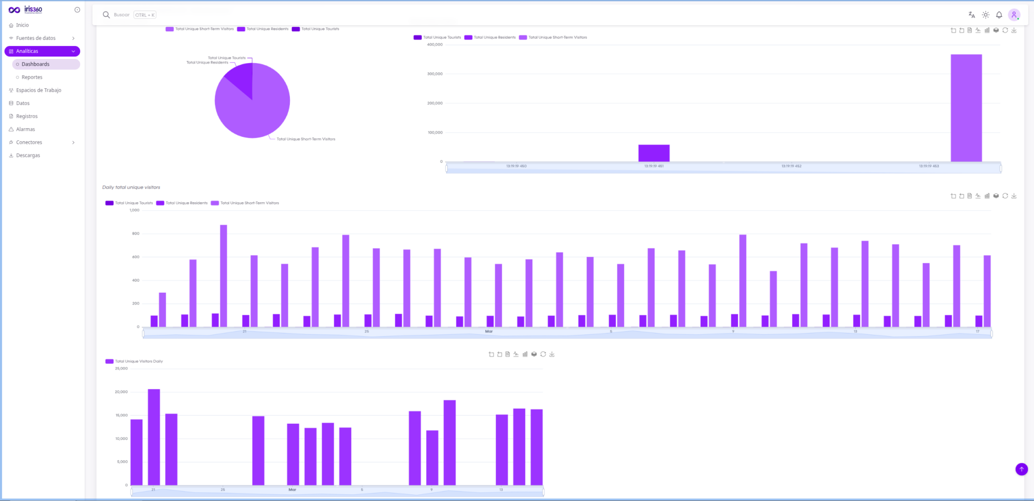Image resolution: width=1034 pixels, height=501 pixels.
Task: Toggle Total Unique Residents legend in pie chart
Action: (263, 29)
